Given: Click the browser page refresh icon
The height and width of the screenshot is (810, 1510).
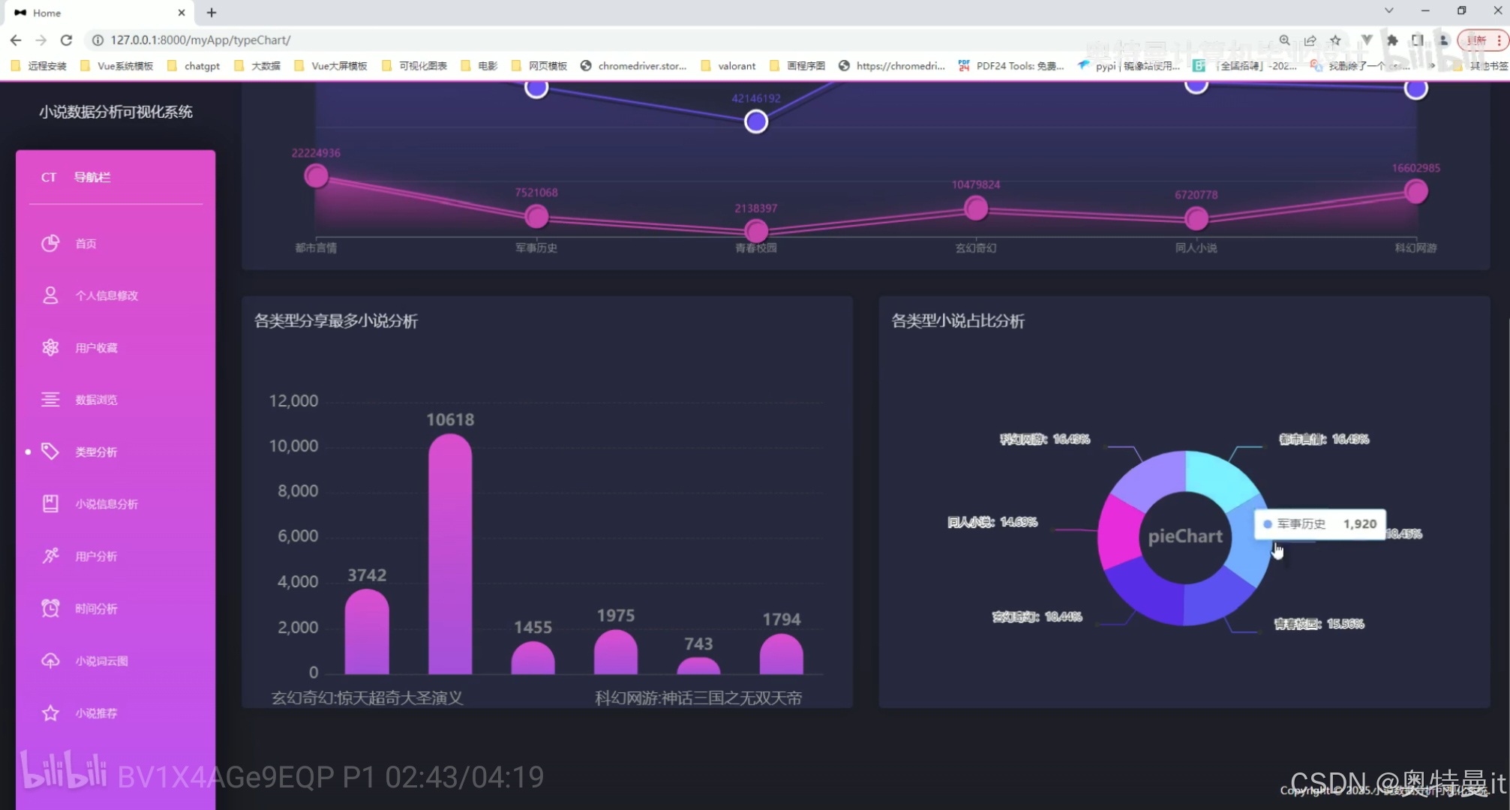Looking at the screenshot, I should coord(67,40).
